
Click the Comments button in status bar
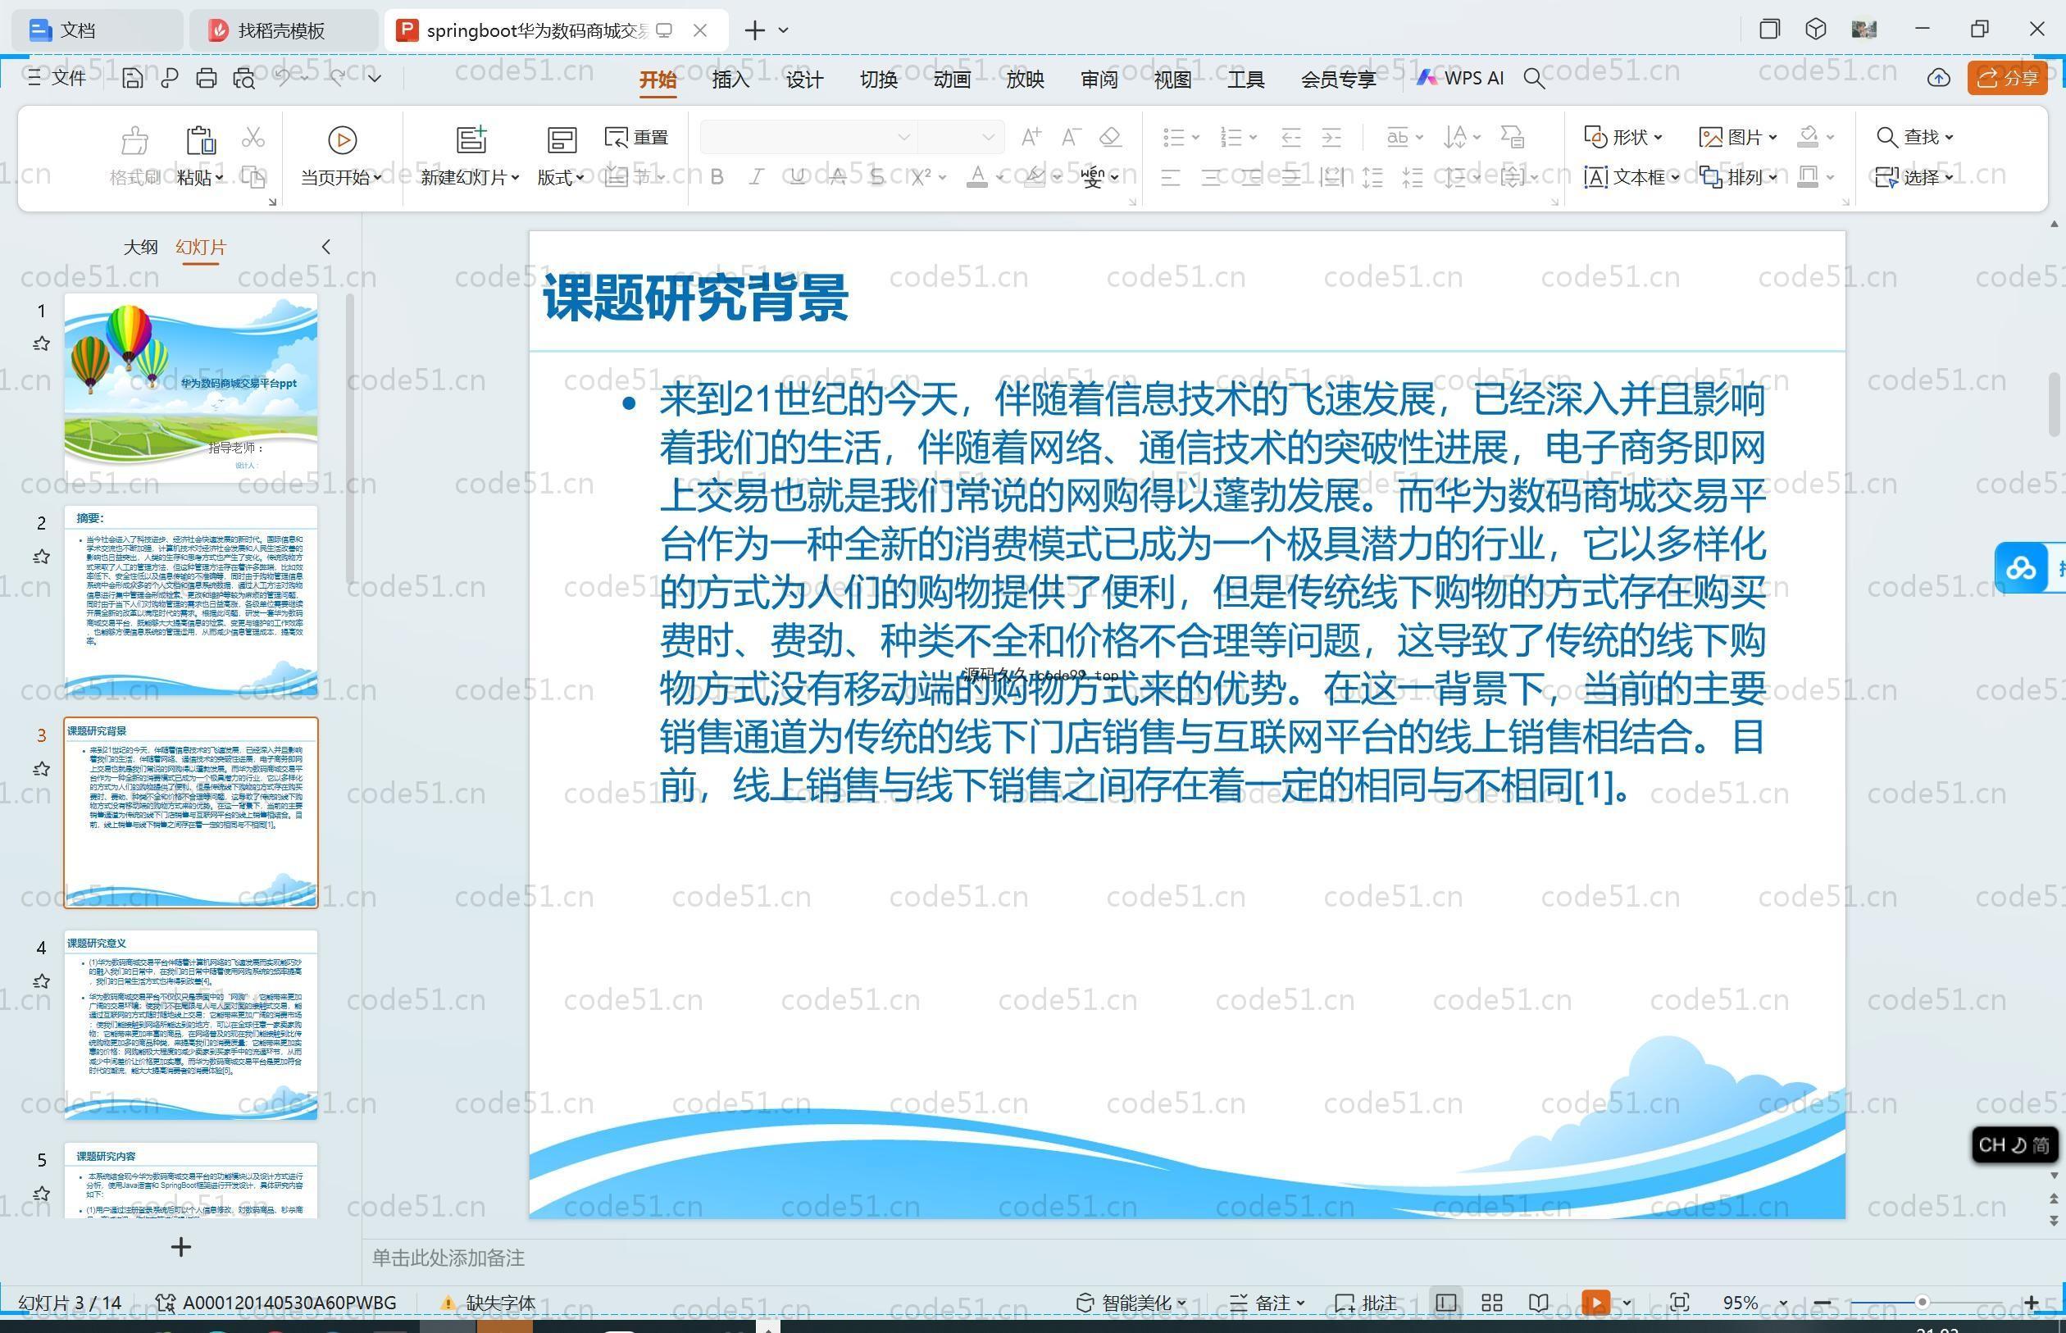[1366, 1303]
